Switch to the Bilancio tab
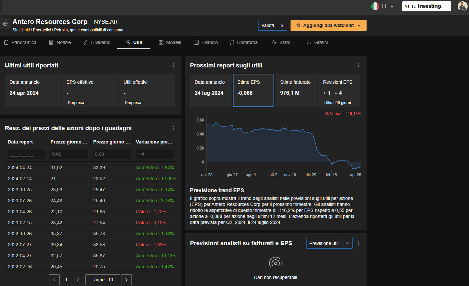Screen dimensions: 469x286 tap(206, 42)
